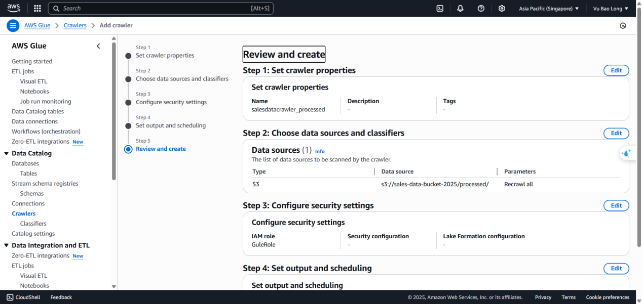Viewport: 642px width, 304px height.
Task: Go to Step 4 Set output and scheduling
Action: 171,125
